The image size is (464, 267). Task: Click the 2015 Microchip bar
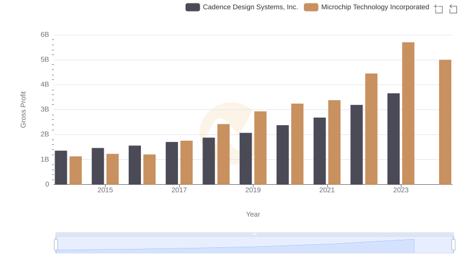(x=113, y=169)
